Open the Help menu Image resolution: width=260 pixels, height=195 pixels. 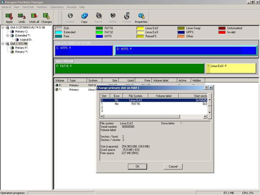[82, 7]
